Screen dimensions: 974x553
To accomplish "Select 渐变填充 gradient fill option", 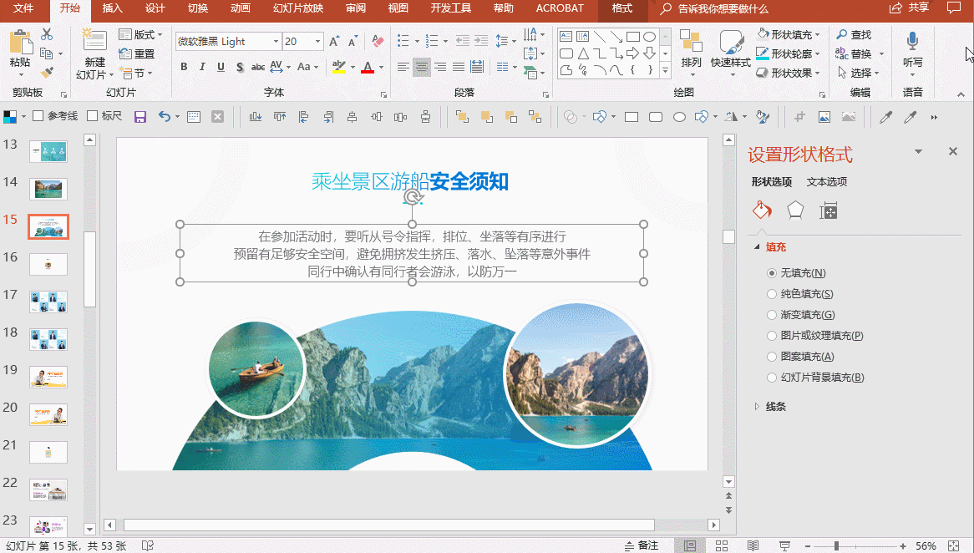I will tap(801, 315).
